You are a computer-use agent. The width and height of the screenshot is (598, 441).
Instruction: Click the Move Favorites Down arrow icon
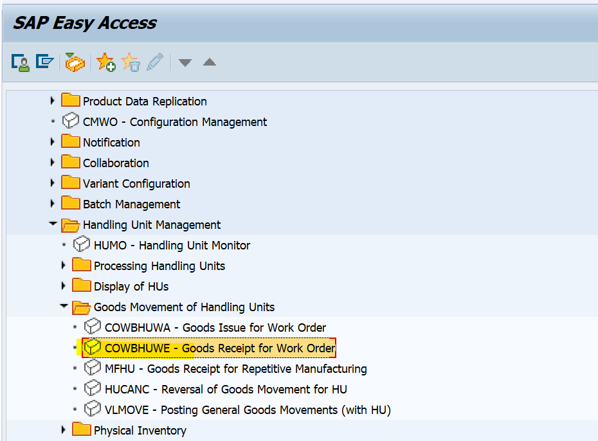pos(185,62)
